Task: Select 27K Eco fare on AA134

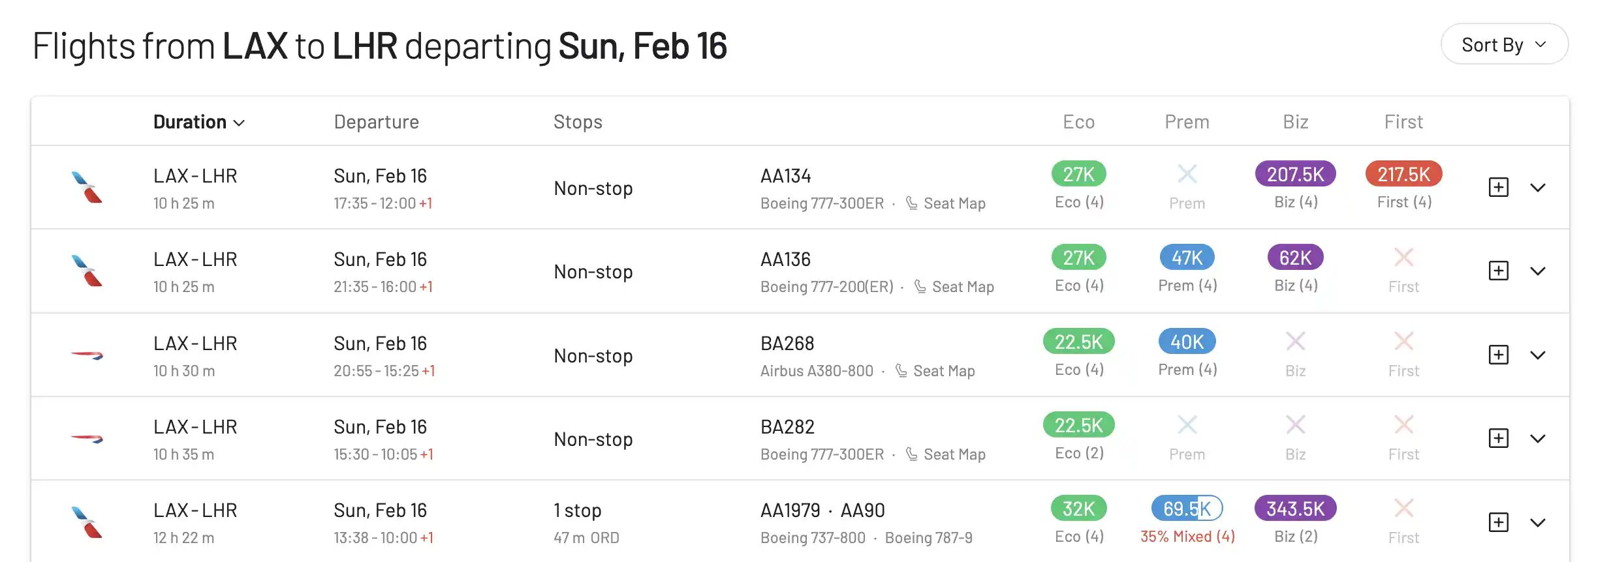Action: pos(1078,174)
